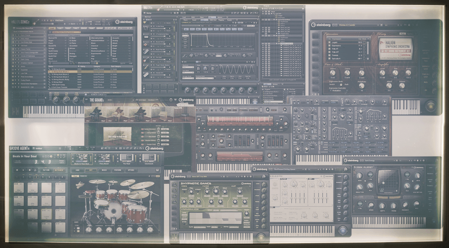Click the first quick control pad in HALion Symphonic
The width and height of the screenshot is (449, 248).
316,36
